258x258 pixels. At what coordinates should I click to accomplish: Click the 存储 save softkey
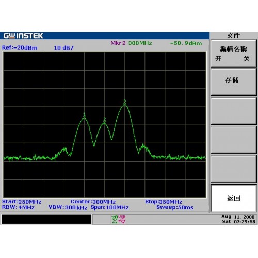[x=234, y=82]
